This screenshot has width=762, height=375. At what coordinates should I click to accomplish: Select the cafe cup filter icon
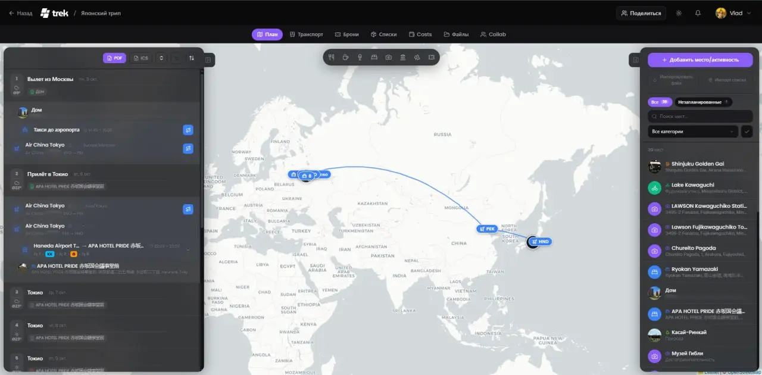[x=346, y=57]
